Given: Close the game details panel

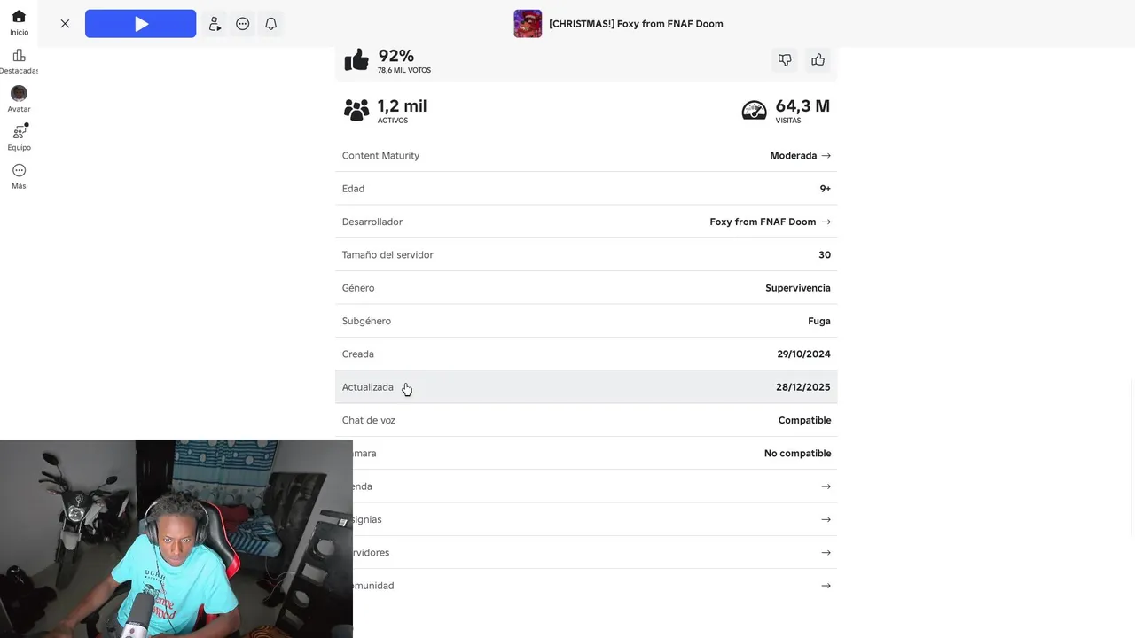Looking at the screenshot, I should pos(65,24).
